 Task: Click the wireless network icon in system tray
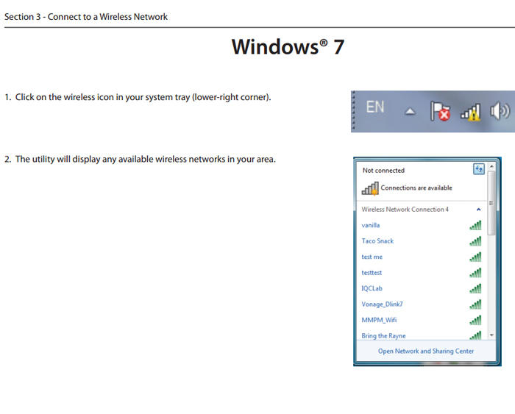pyautogui.click(x=471, y=113)
